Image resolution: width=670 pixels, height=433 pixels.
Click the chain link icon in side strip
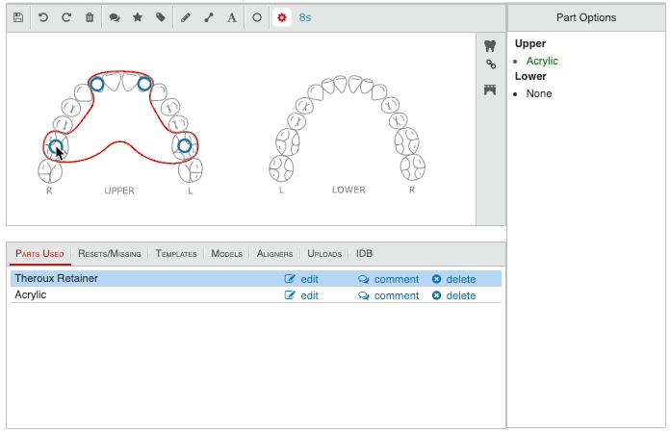pyautogui.click(x=491, y=64)
